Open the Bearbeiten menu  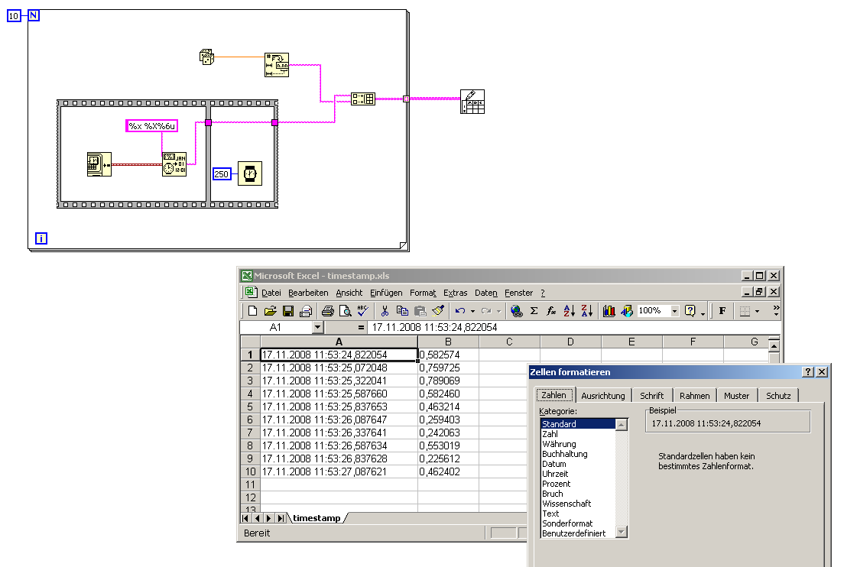(x=308, y=293)
